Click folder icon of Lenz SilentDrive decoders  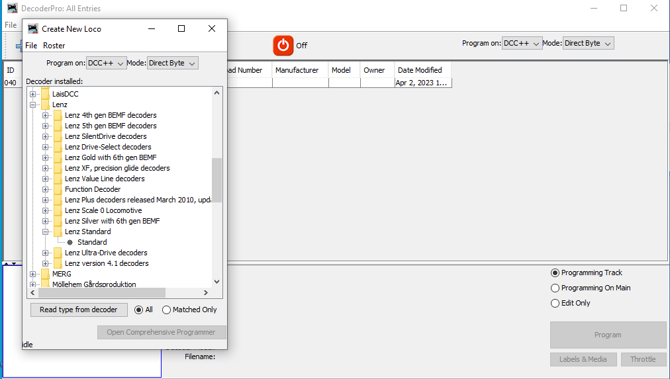point(58,136)
